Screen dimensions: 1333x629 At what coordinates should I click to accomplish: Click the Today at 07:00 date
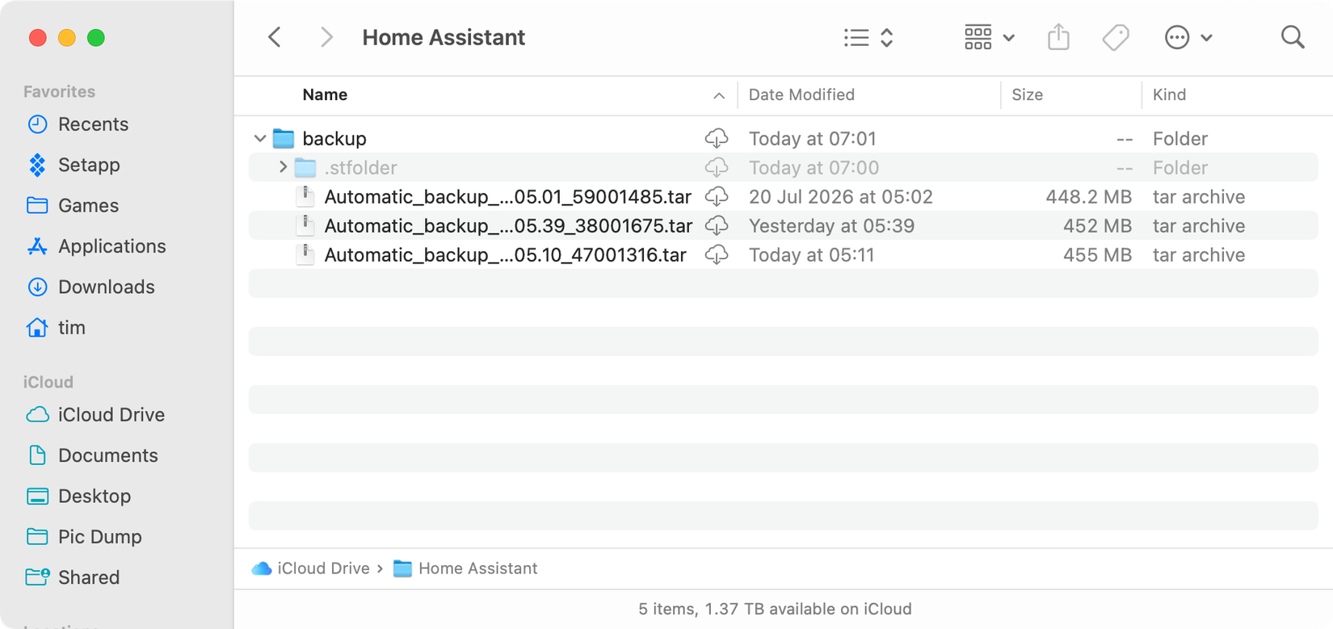point(814,168)
